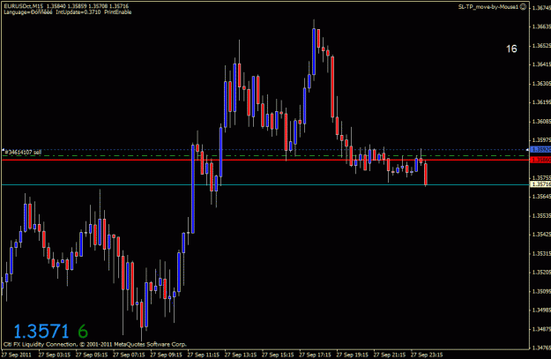Click the 1.35975 price scale label
Image resolution: width=551 pixels, height=359 pixels.
541,140
